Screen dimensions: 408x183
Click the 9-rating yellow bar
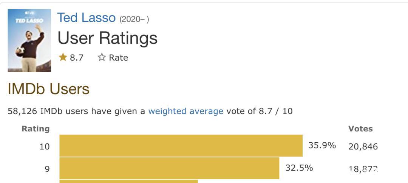pyautogui.click(x=169, y=168)
